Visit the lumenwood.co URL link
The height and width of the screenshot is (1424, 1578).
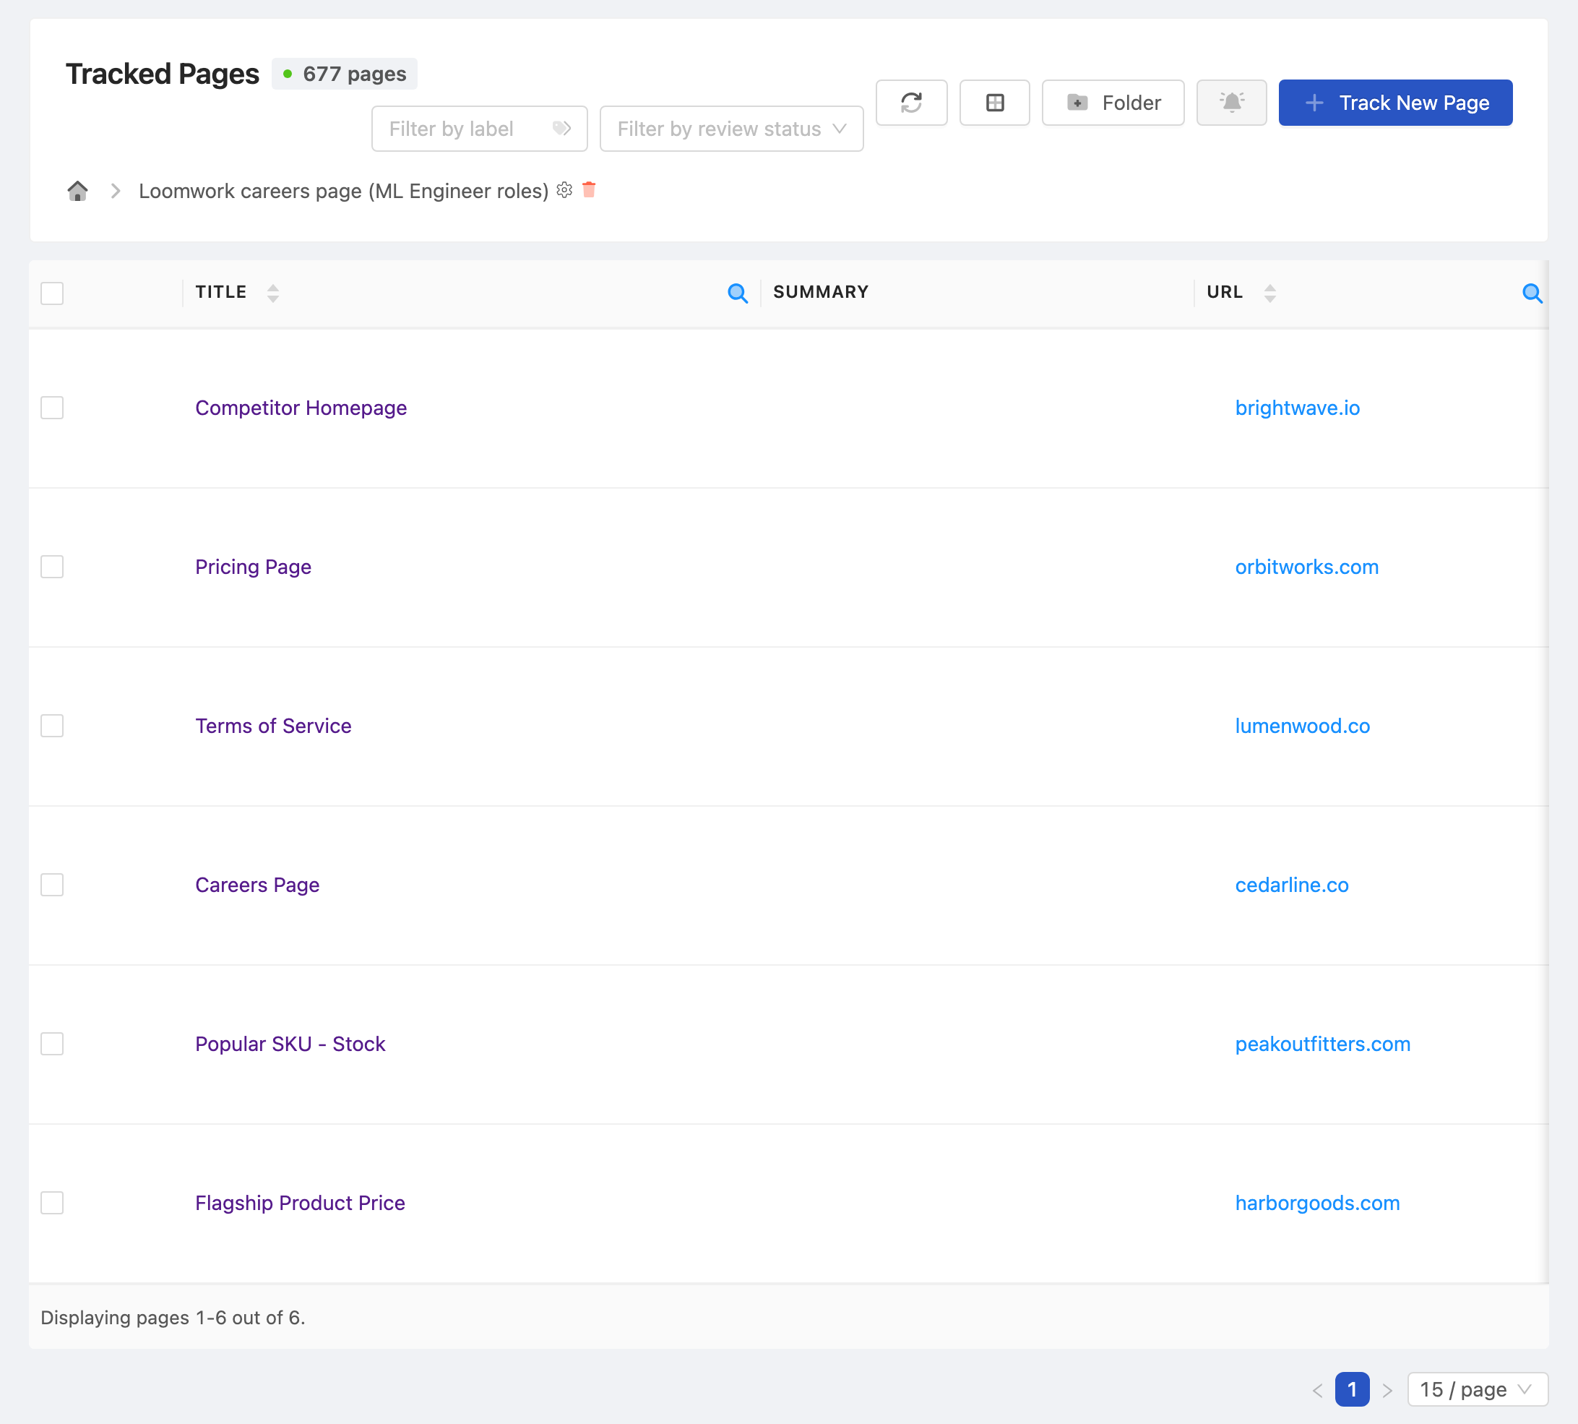(1303, 725)
